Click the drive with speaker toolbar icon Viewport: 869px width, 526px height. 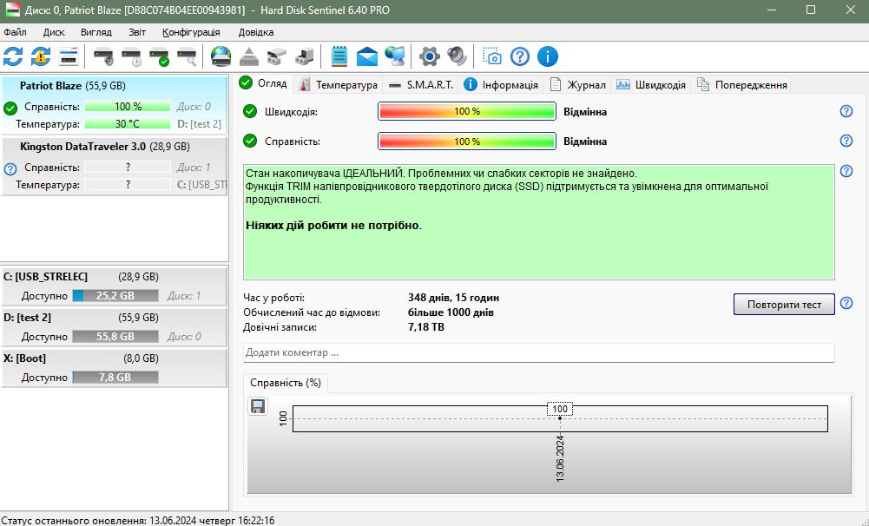(x=103, y=56)
